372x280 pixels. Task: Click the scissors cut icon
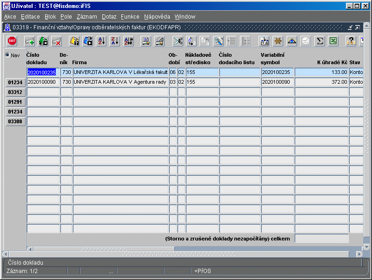178,41
